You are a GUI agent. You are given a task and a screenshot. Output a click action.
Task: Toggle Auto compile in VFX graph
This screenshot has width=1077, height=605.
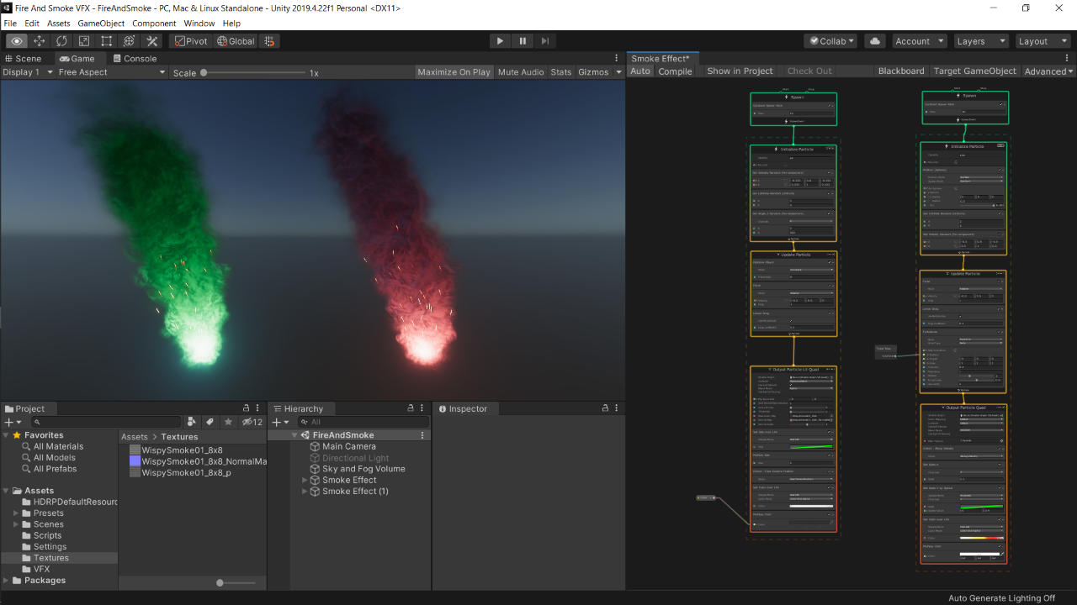640,71
